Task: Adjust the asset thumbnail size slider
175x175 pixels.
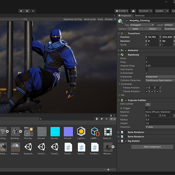Action: point(108,169)
